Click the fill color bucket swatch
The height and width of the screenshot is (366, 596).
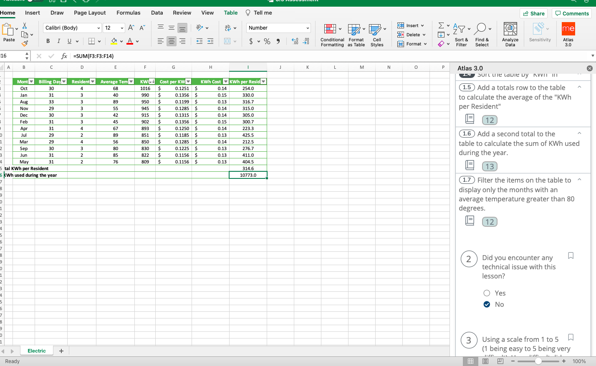coord(114,41)
